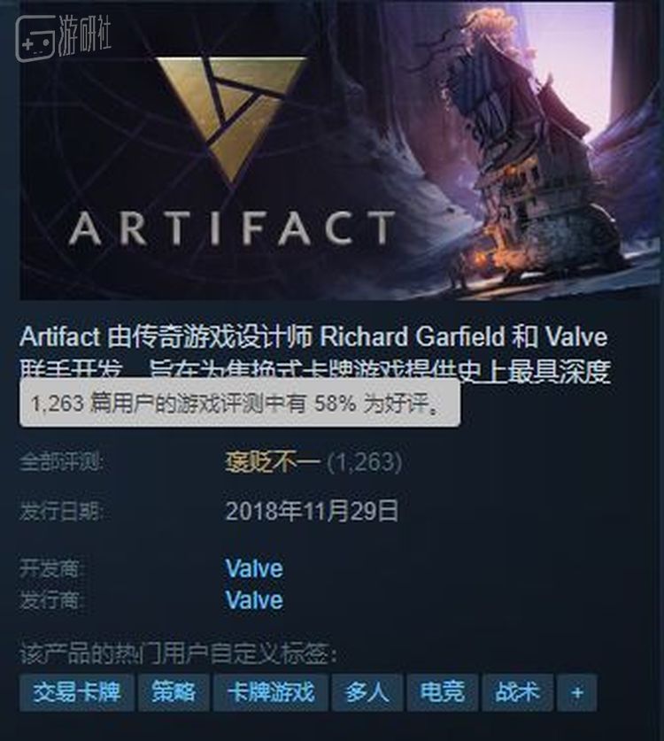664x741 pixels.
Task: Choose the 多人 tag
Action: 367,693
